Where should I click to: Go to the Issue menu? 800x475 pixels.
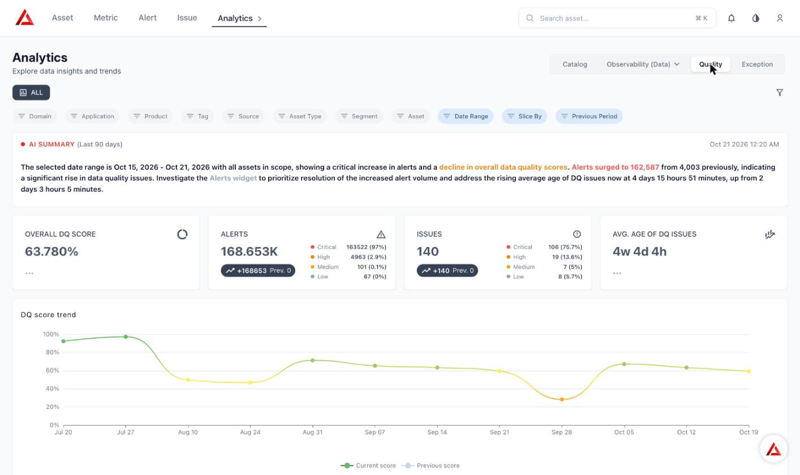coord(187,18)
